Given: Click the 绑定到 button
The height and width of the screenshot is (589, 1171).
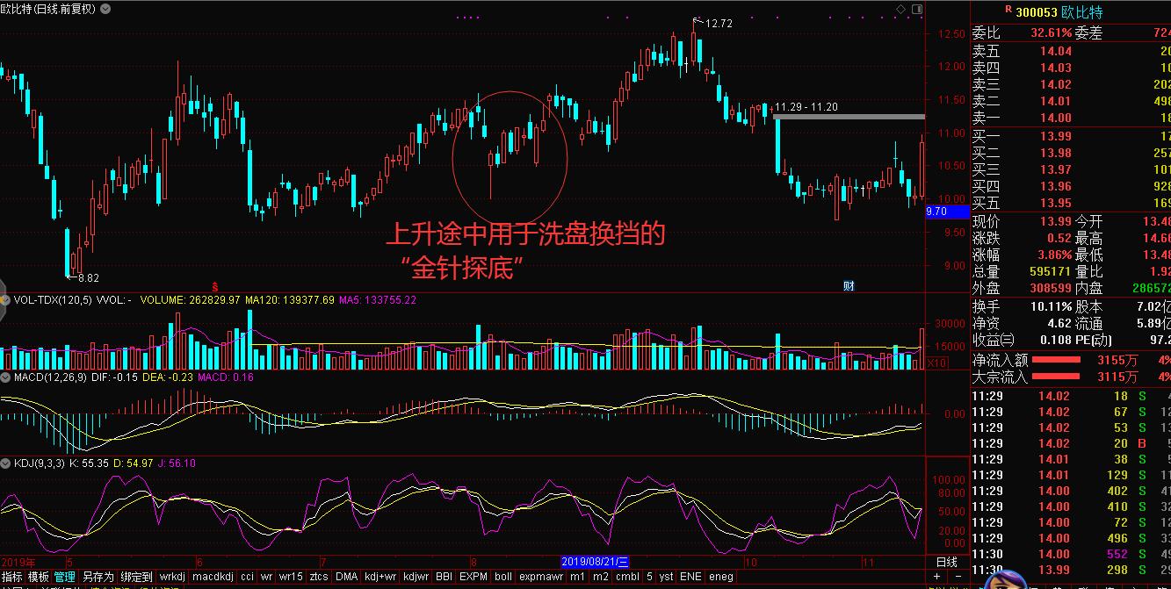Looking at the screenshot, I should pos(134,578).
